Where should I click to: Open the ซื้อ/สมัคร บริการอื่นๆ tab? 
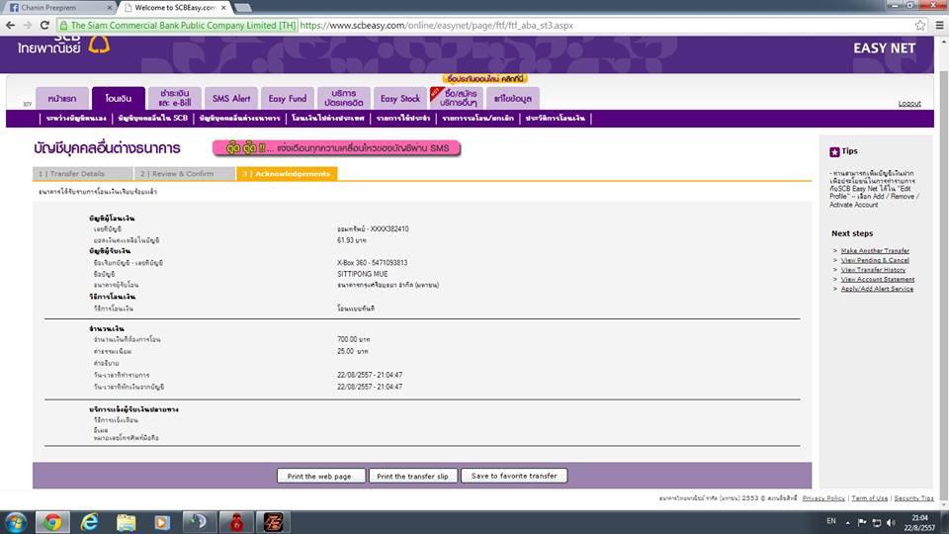(457, 98)
